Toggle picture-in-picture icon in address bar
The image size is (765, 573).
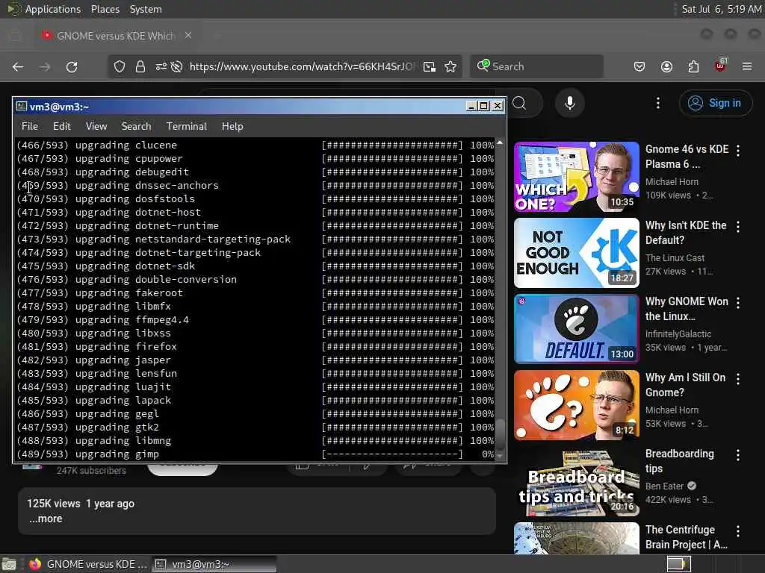430,66
